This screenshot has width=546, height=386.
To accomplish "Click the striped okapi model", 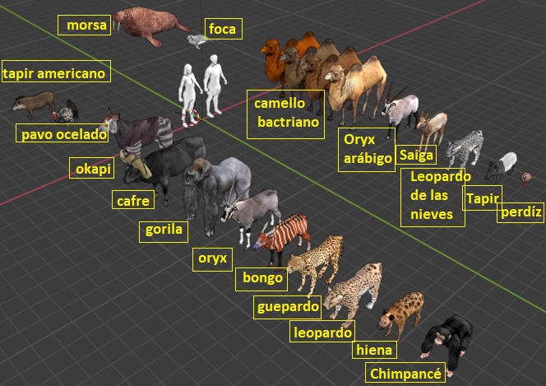I will [x=137, y=131].
